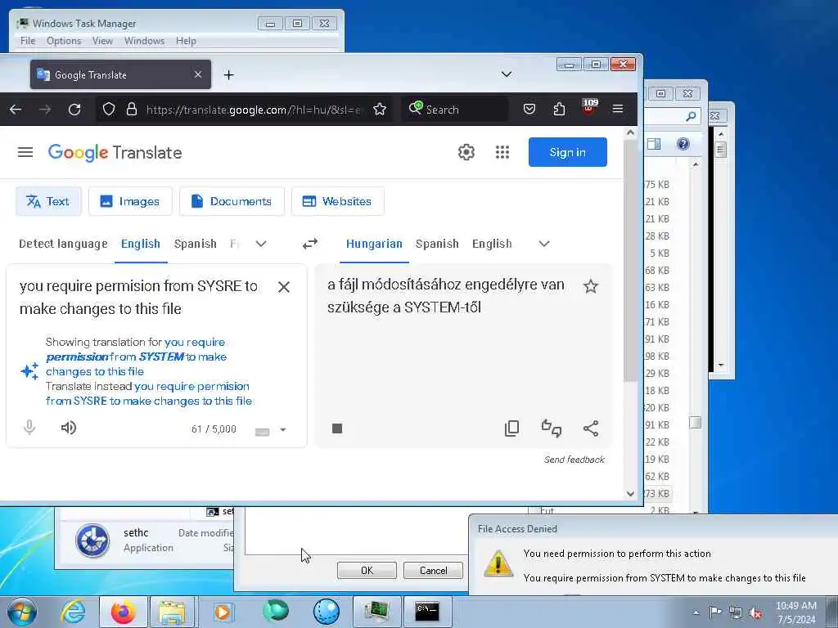Click the site padlock security icon
Image resolution: width=838 pixels, height=628 pixels.
pyautogui.click(x=132, y=110)
